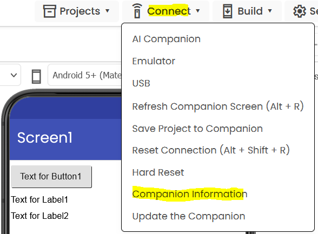Image resolution: width=318 pixels, height=234 pixels.
Task: Open Companion Information
Action: 190,194
